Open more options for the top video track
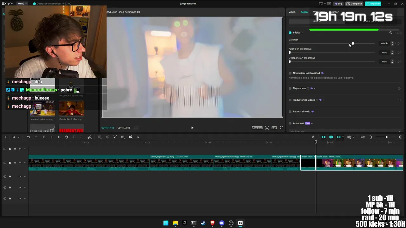Viewport: 406px width, 228px height. 25,149
